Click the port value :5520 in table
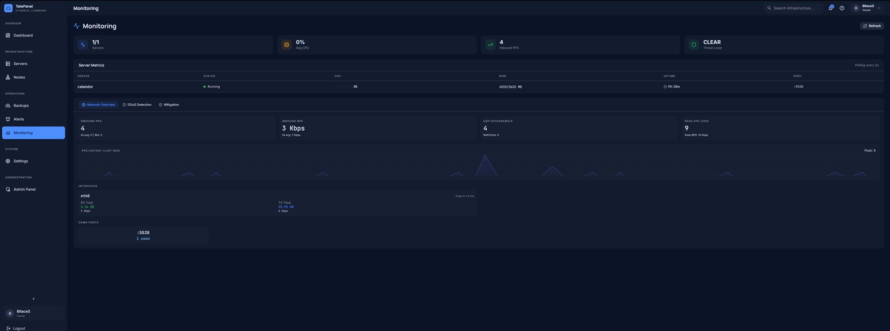 (x=798, y=87)
